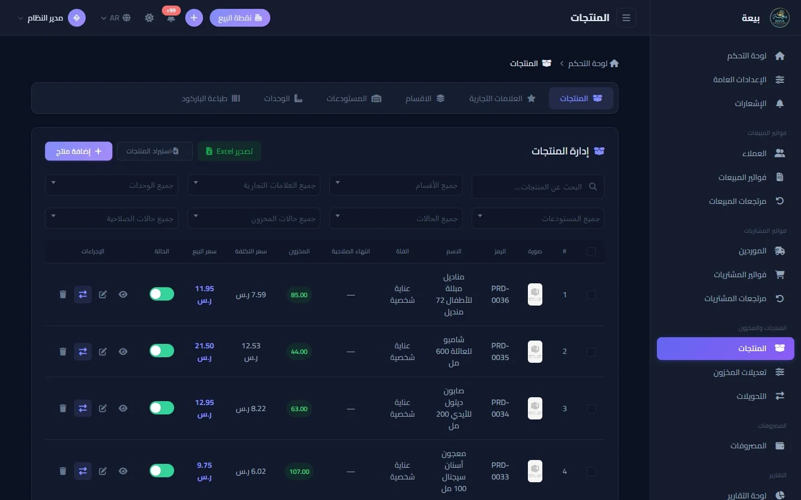Image resolution: width=801 pixels, height=500 pixels.
Task: Click the بيعة logo in sidebar
Action: (779, 18)
